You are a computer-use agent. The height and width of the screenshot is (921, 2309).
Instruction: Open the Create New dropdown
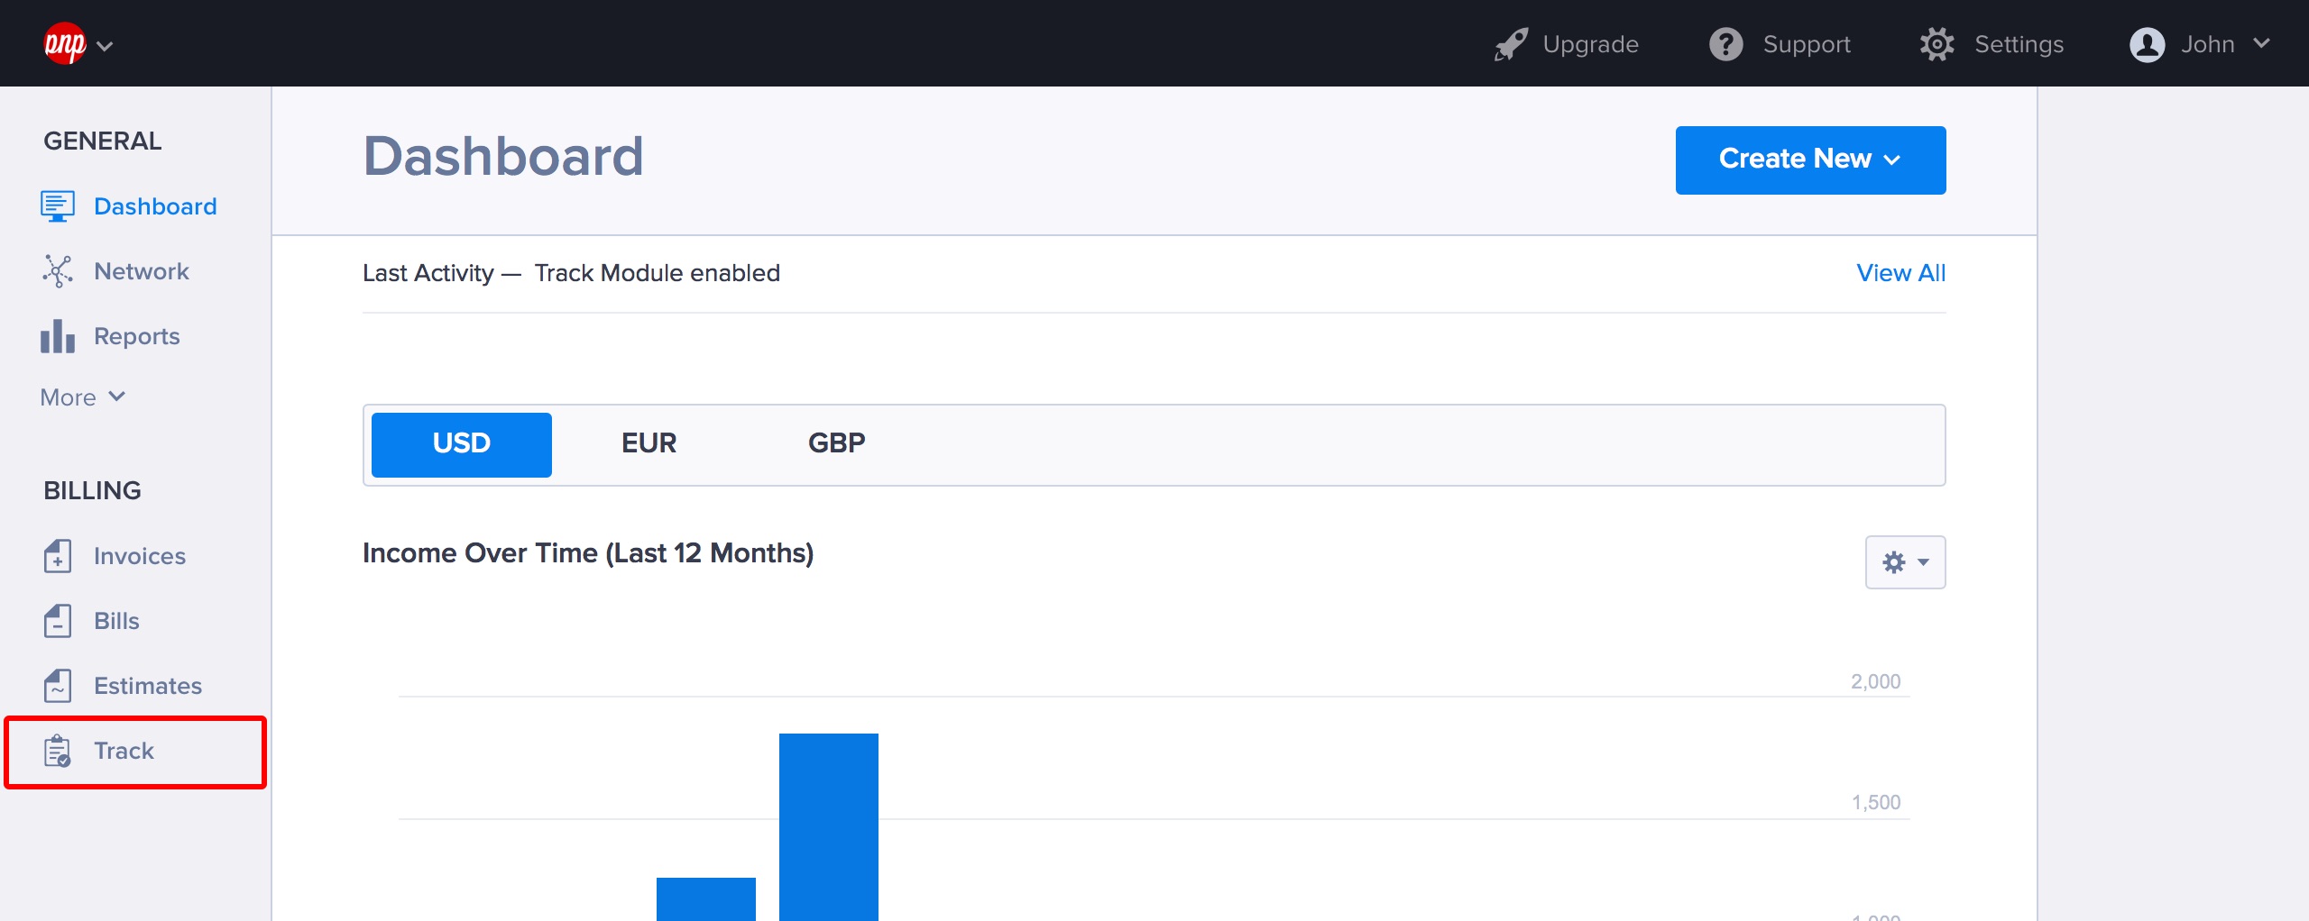pyautogui.click(x=1809, y=160)
